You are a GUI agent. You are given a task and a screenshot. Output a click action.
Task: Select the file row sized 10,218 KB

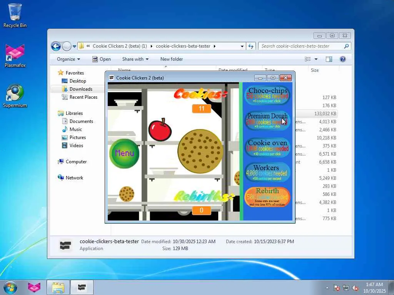tap(316, 138)
